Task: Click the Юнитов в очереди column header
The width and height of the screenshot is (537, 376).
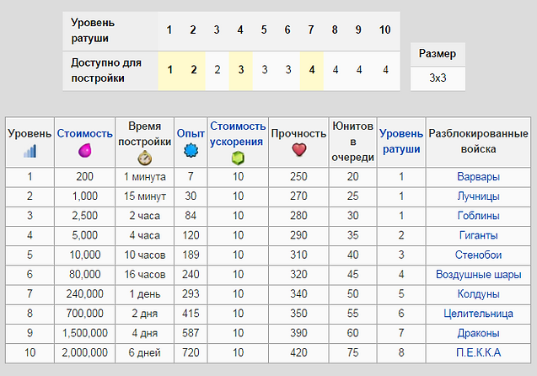Action: pos(352,142)
